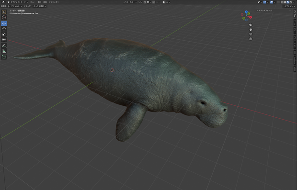Open the 追加 menu
297x190 pixels.
pos(45,2)
